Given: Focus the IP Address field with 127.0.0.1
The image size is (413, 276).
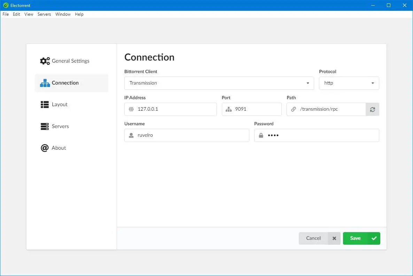Looking at the screenshot, I should 170,109.
